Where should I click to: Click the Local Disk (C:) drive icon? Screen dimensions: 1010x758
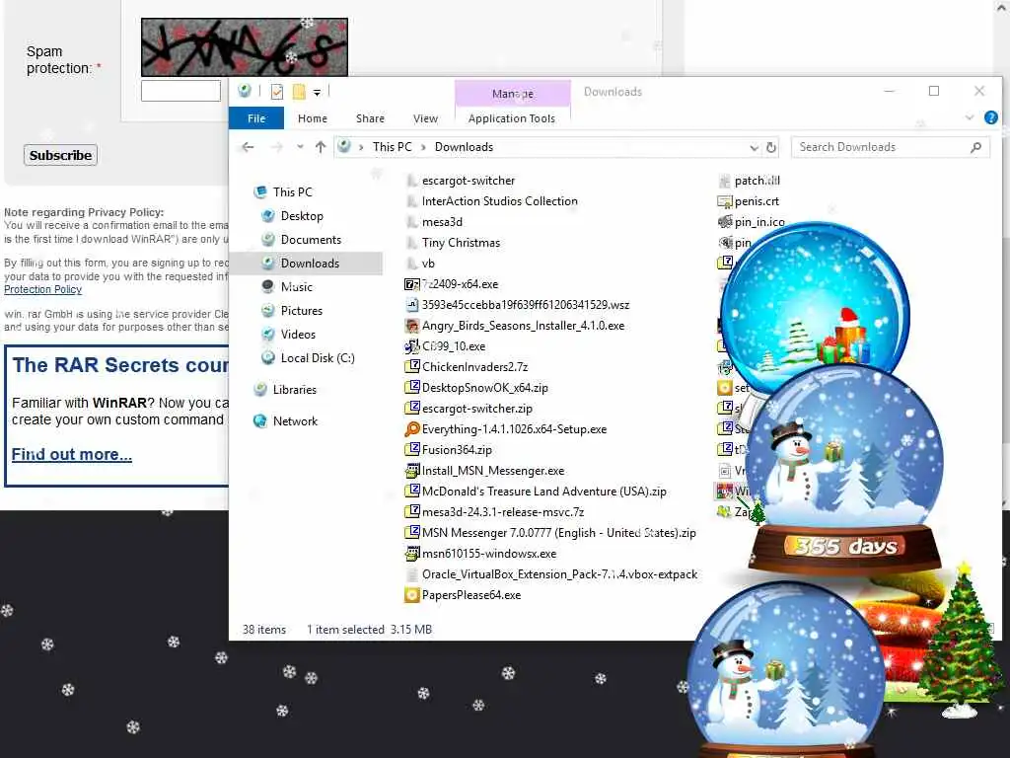click(268, 357)
